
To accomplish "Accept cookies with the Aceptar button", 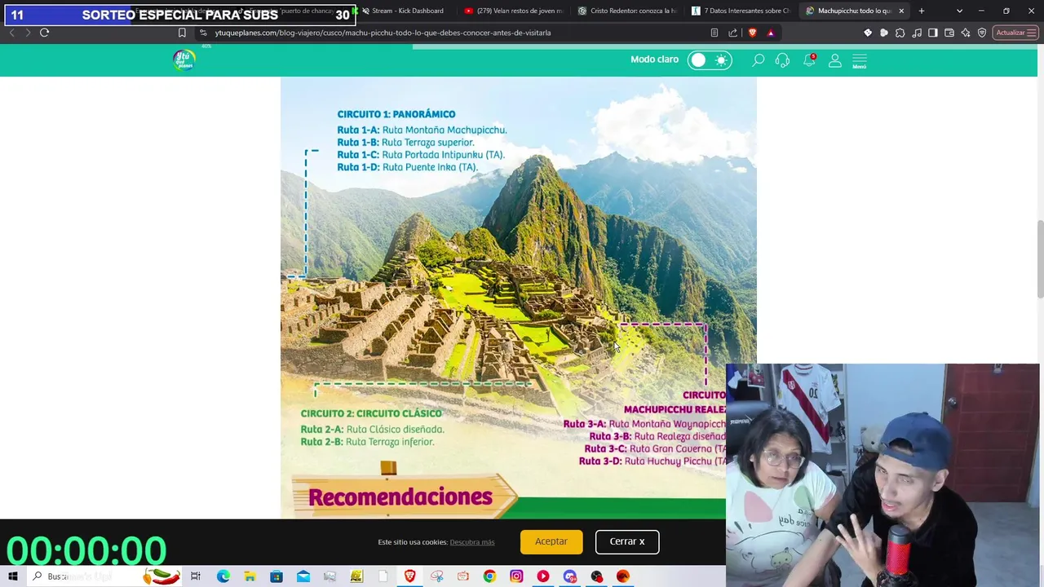I will 551,541.
